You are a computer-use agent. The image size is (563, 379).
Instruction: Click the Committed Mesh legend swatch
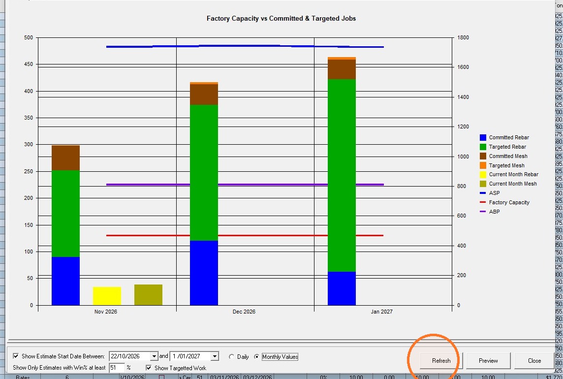click(483, 156)
